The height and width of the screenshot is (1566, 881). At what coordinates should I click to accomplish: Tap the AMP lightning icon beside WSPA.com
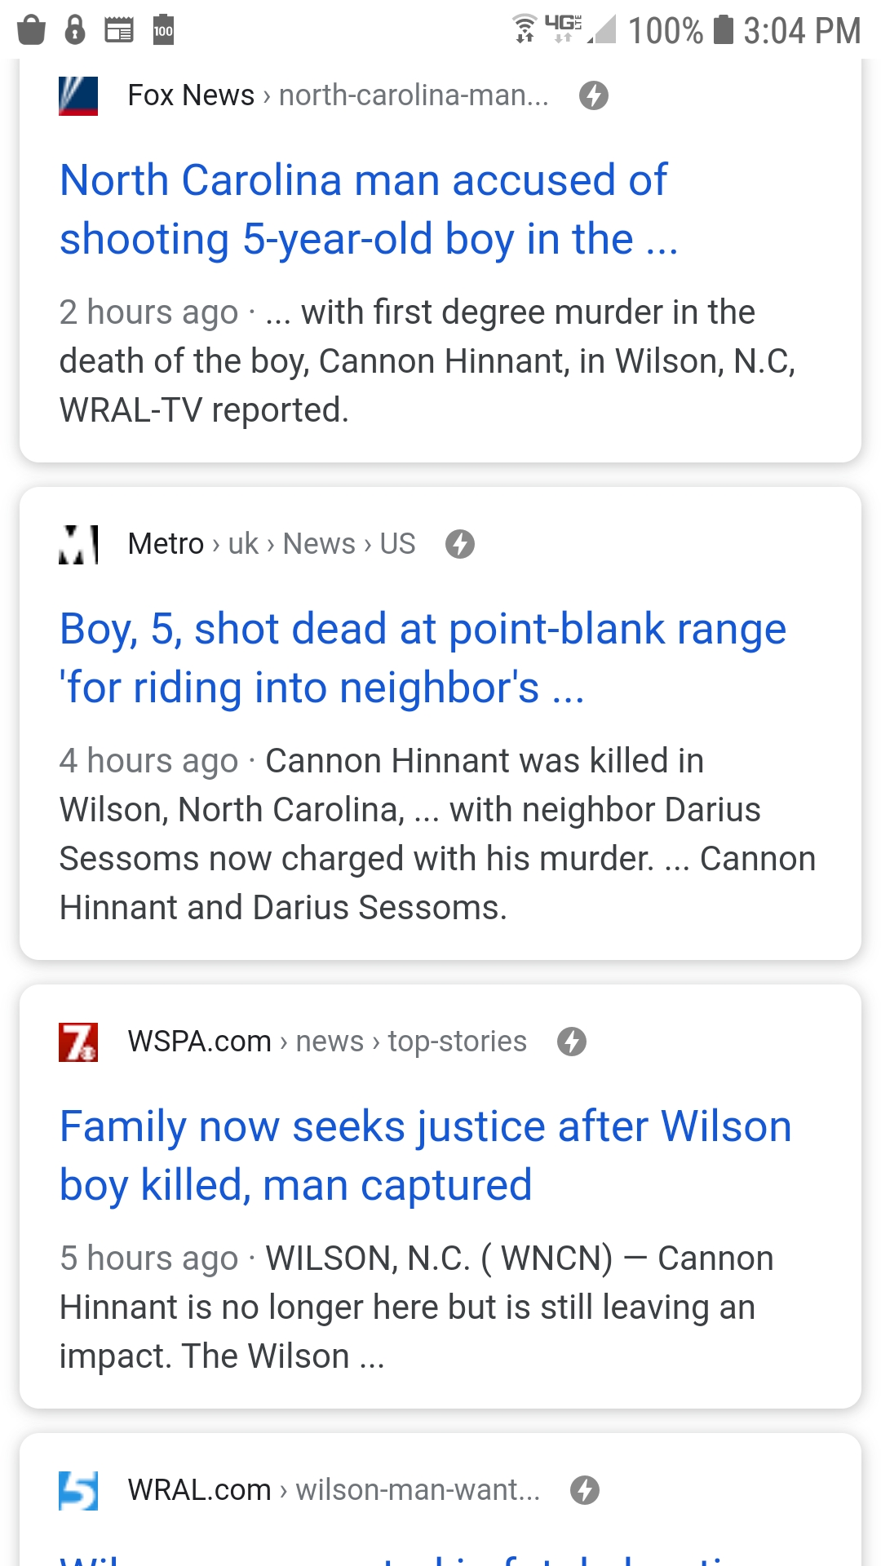point(572,1042)
